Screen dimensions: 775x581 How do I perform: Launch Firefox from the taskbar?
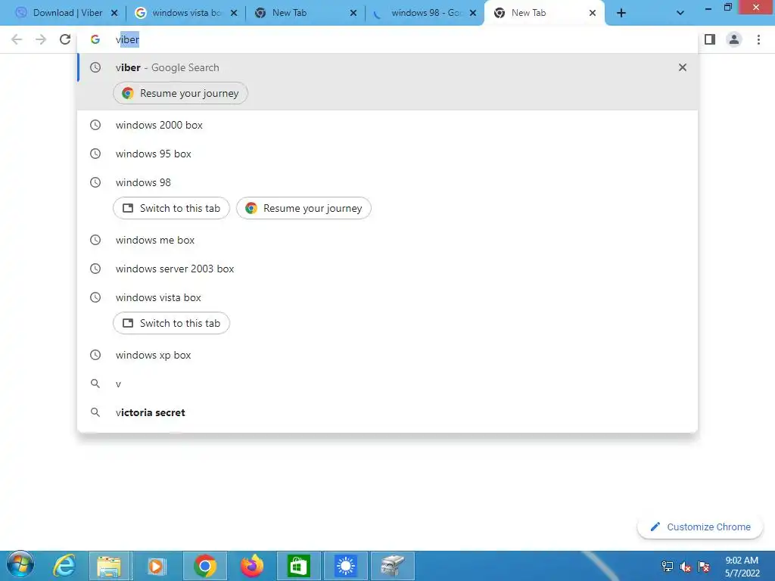(252, 566)
